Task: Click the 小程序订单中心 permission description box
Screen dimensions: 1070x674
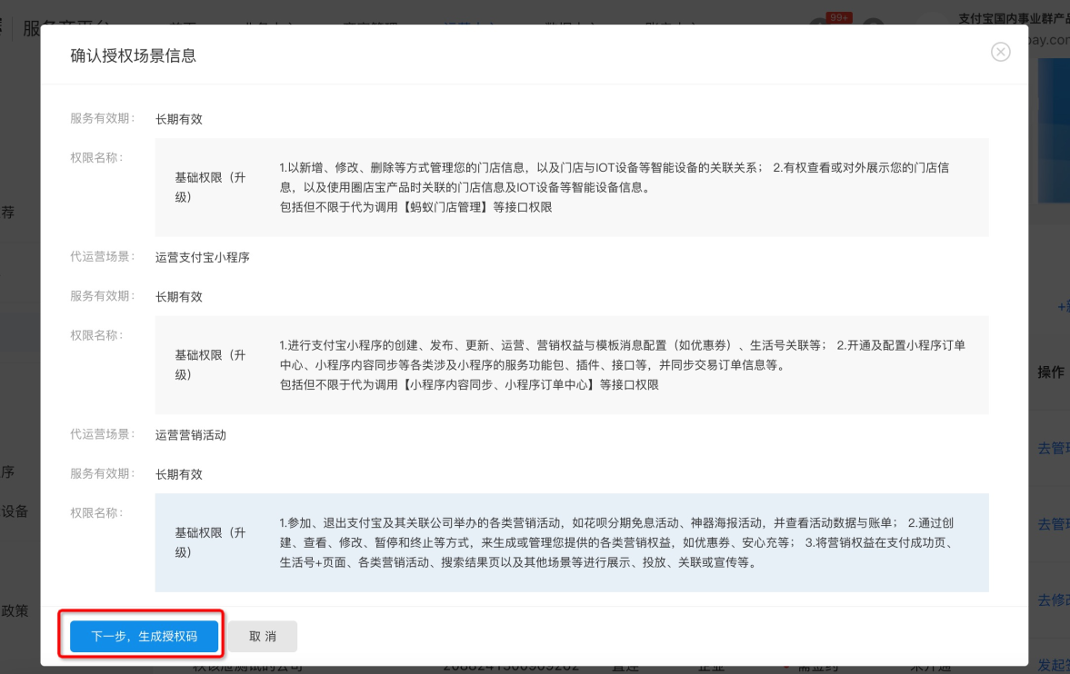Action: coord(572,365)
